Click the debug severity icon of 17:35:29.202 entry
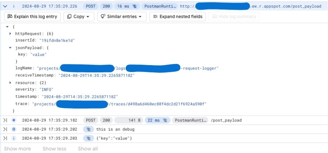 pos(14,129)
